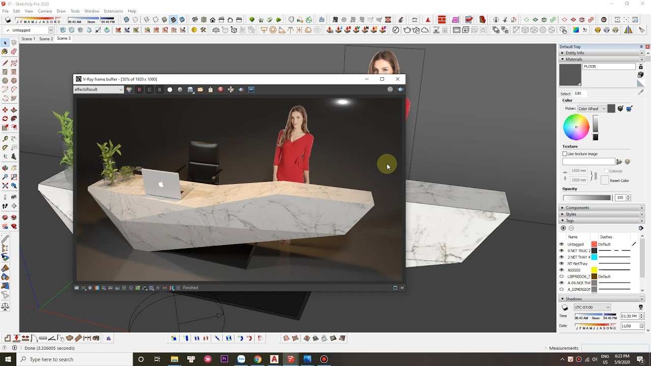Screen dimensions: 651x366
Task: Open the effectsResult channel dropdown
Action: pyautogui.click(x=99, y=89)
